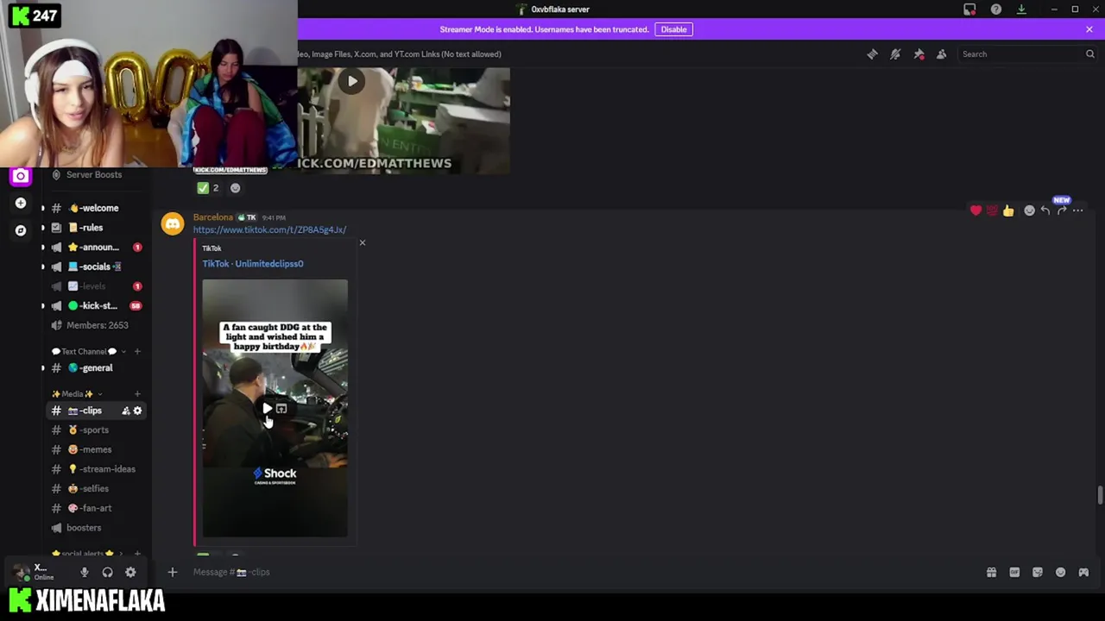Play the video above from Kick

pyautogui.click(x=352, y=82)
